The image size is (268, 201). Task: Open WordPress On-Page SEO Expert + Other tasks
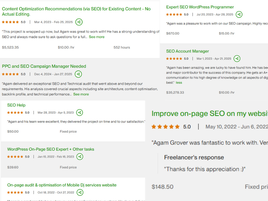coord(51,149)
